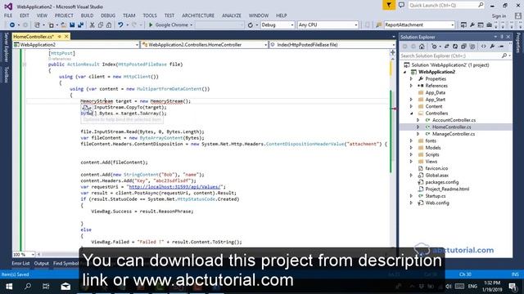Viewport: 524px width, 294px height.
Task: Click the Search Solution Explorer field
Action: 456,56
